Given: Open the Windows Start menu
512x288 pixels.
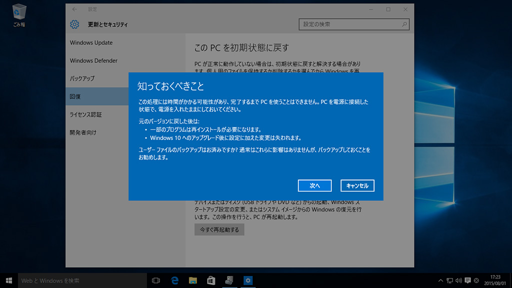Looking at the screenshot, I should pyautogui.click(x=9, y=280).
